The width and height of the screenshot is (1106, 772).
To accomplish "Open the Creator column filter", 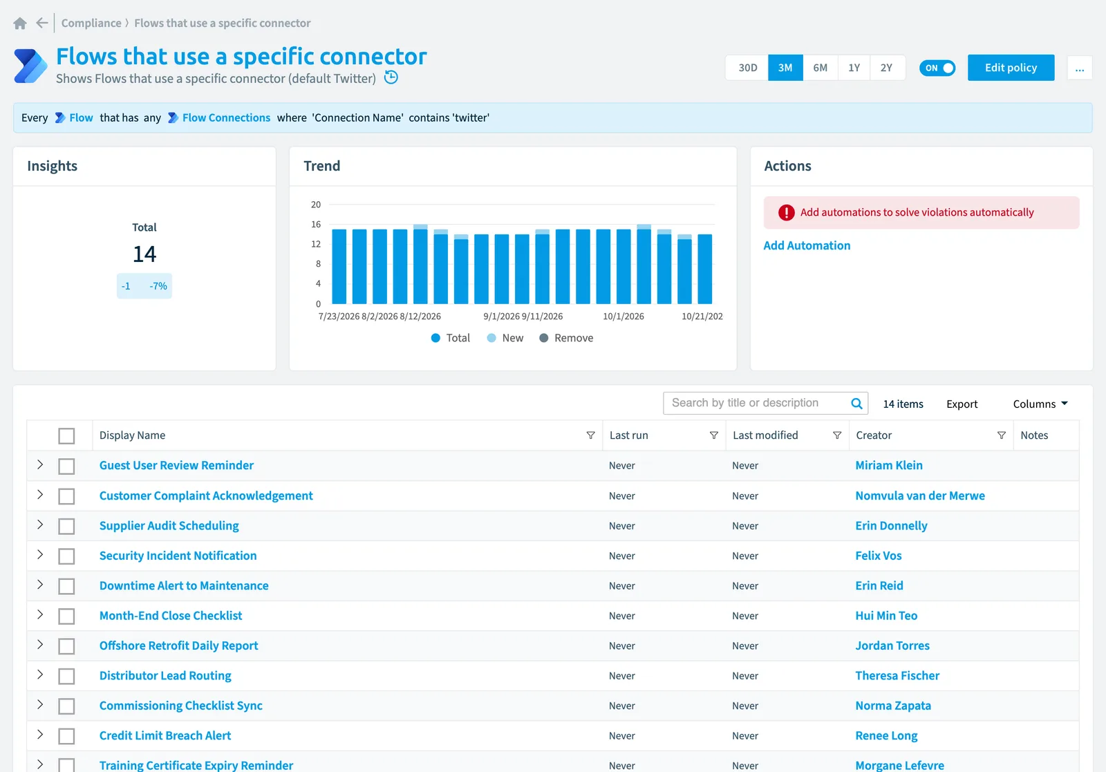I will tap(1001, 435).
